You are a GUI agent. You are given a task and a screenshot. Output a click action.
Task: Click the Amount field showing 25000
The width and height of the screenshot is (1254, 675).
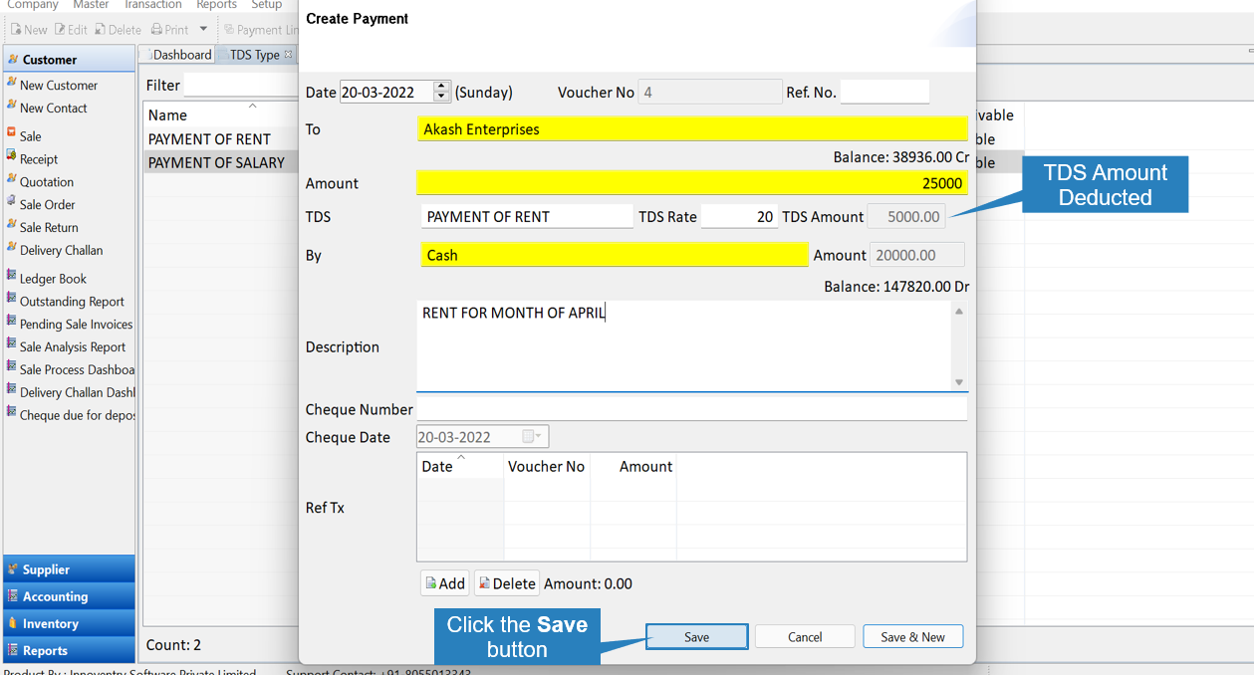(692, 183)
